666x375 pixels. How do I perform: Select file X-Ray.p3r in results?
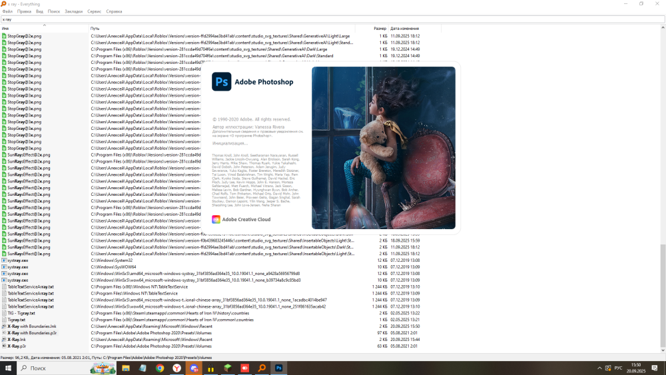17,346
